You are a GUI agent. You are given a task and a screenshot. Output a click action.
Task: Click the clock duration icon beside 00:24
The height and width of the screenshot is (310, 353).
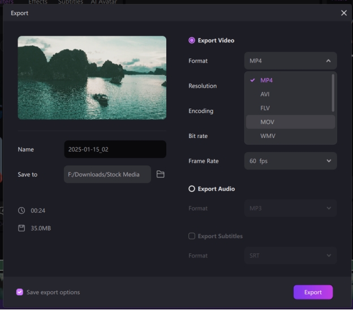point(21,210)
